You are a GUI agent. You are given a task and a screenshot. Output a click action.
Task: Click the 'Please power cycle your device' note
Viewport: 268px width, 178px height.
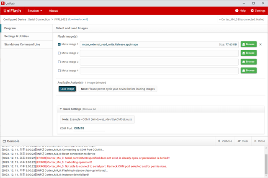[118, 89]
